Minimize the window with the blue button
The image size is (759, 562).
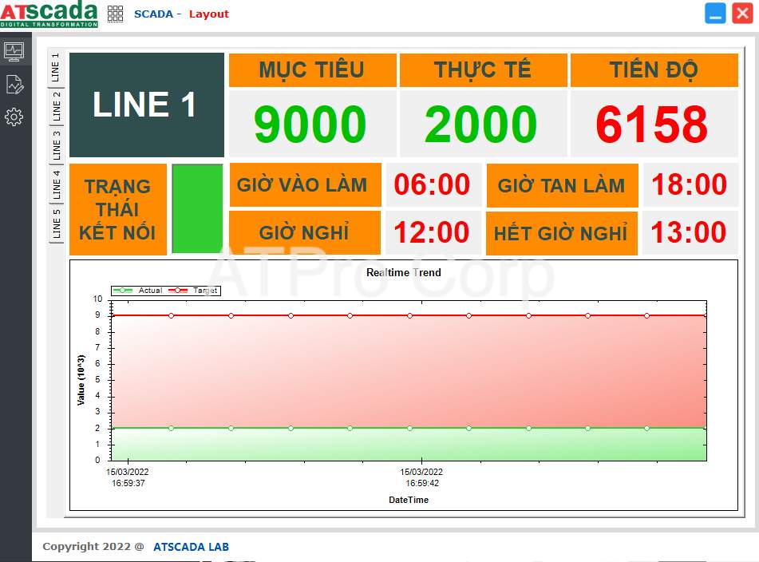(x=715, y=13)
